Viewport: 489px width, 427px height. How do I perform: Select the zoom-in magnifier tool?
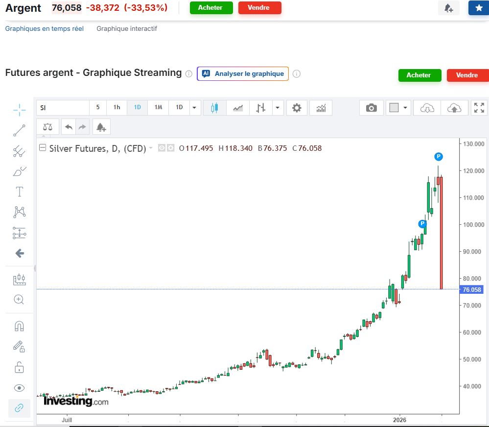[x=19, y=300]
